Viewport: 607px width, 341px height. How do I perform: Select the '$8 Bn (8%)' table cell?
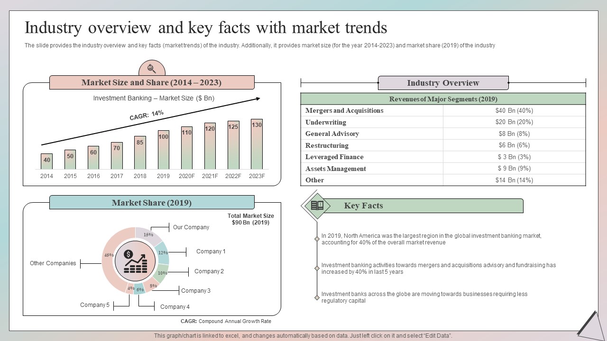tap(514, 134)
